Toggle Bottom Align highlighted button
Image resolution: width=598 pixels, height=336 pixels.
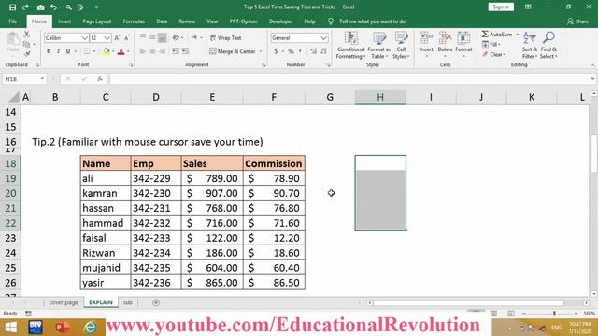(x=162, y=37)
